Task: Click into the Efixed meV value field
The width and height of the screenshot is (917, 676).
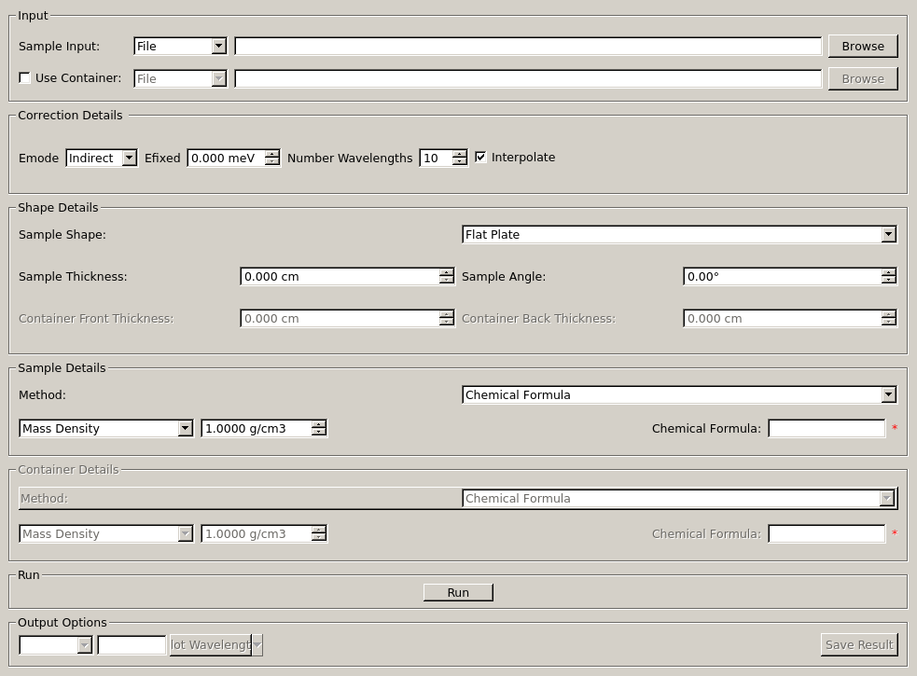Action: click(226, 159)
